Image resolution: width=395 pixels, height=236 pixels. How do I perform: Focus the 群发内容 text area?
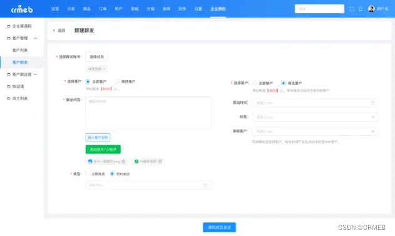[148, 113]
